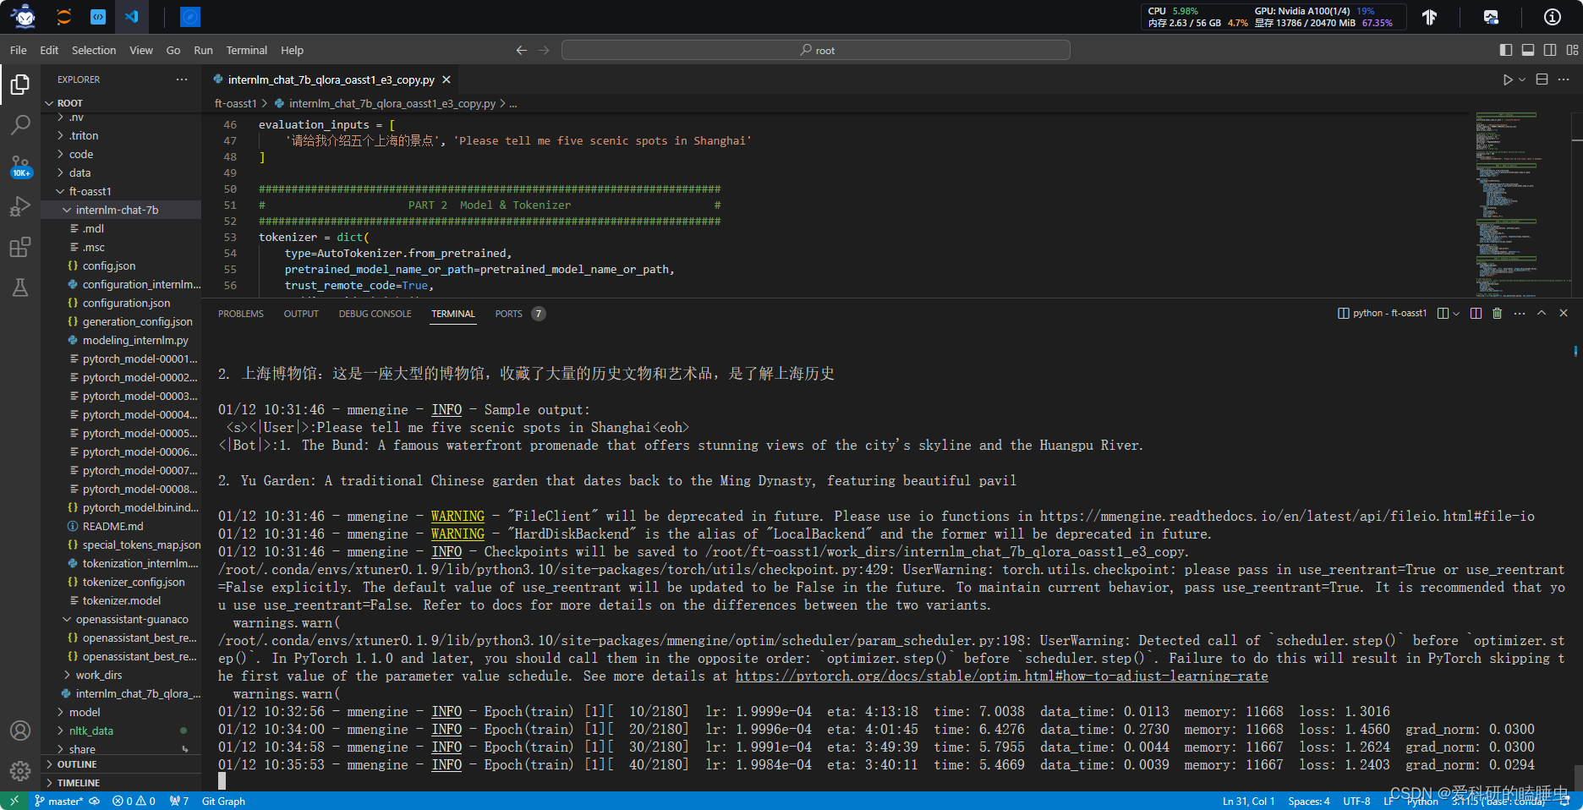Click the VS Code icon in top bar
The image size is (1583, 810).
click(131, 16)
